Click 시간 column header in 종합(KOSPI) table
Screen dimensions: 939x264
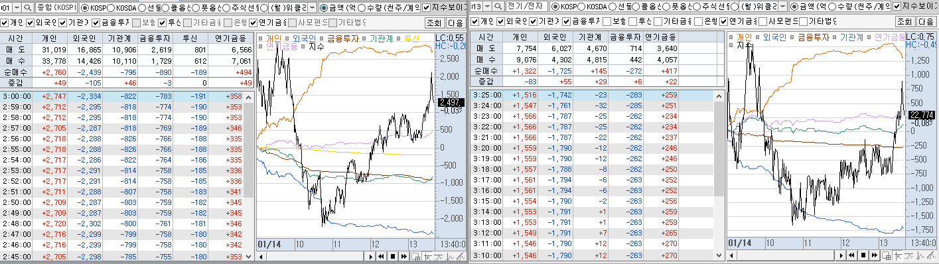click(17, 38)
